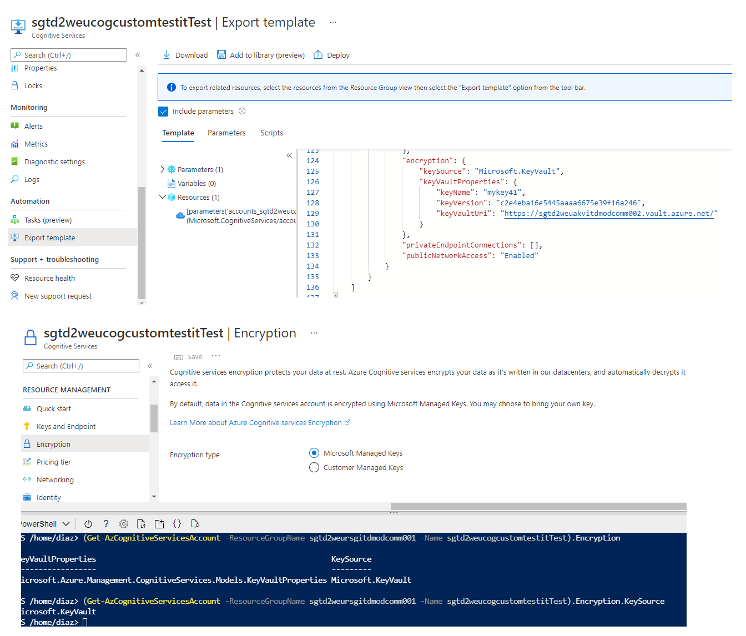Focus the Encryption blade sidebar search box
746x636 pixels.
81,366
